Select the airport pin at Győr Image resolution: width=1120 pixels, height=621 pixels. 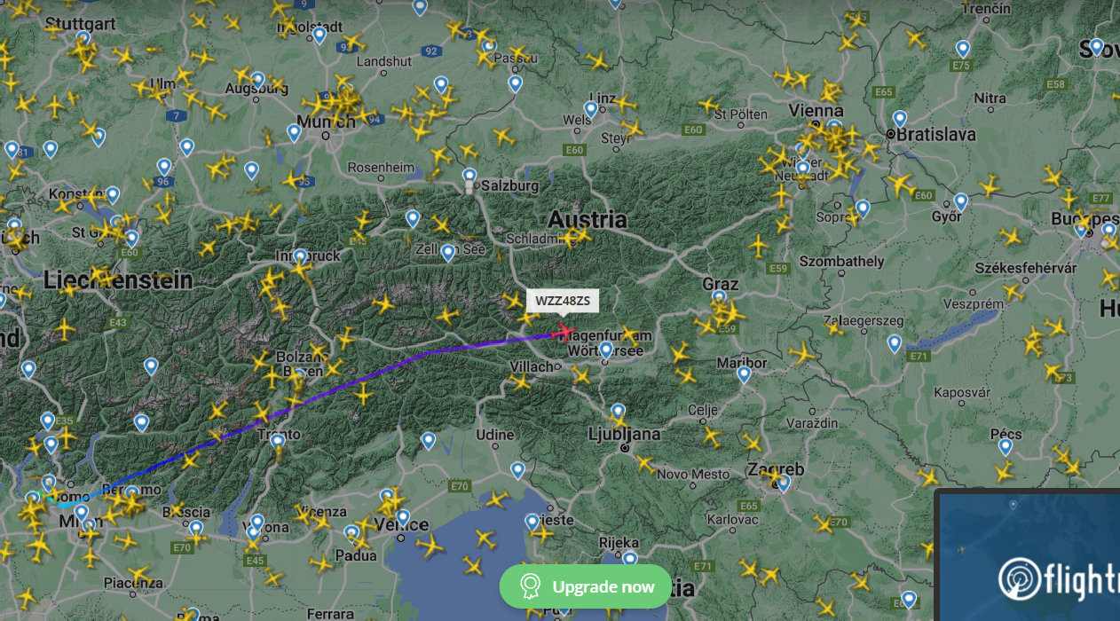pos(960,202)
